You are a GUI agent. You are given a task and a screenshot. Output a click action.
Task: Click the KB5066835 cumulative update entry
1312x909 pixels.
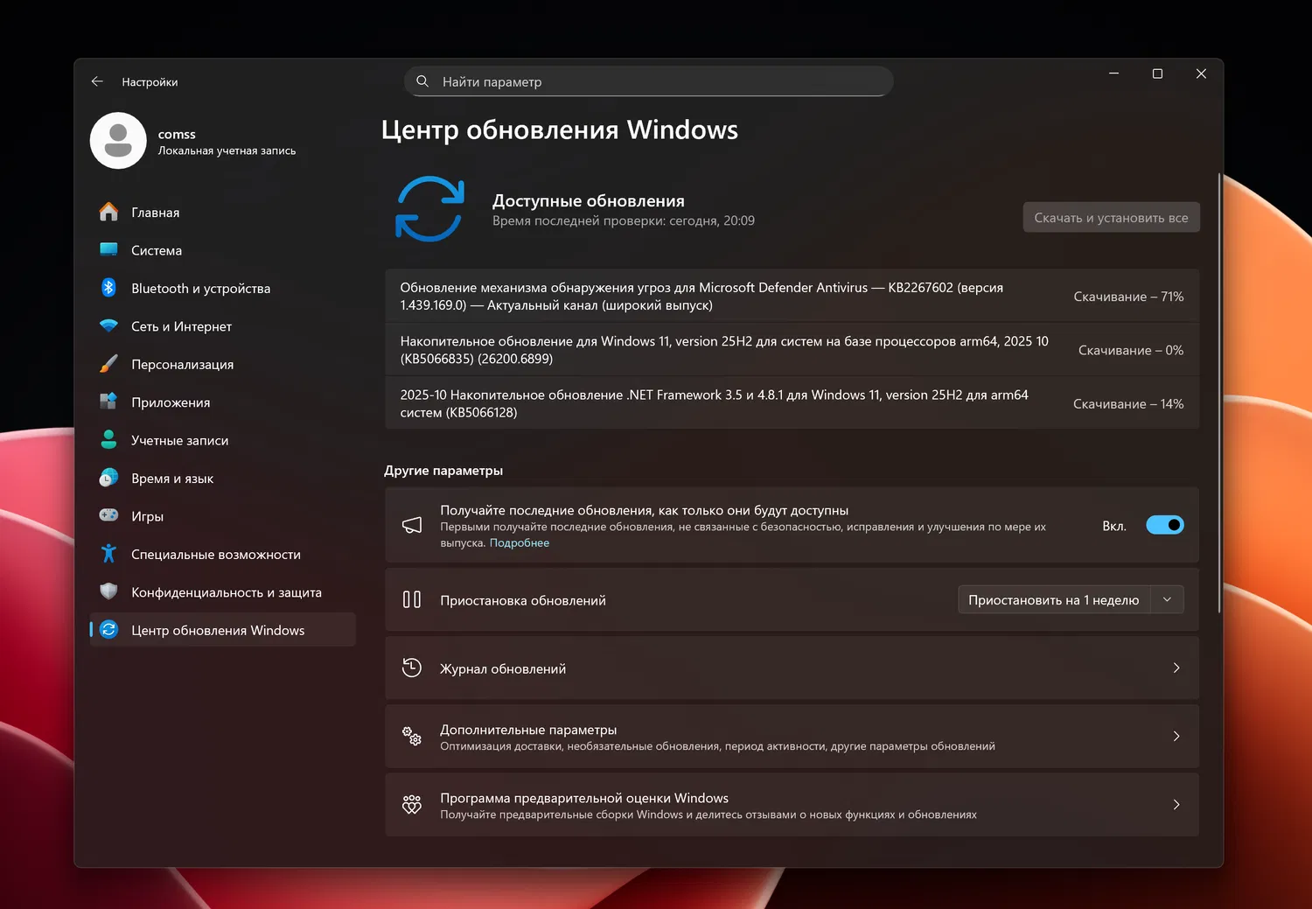pyautogui.click(x=792, y=350)
